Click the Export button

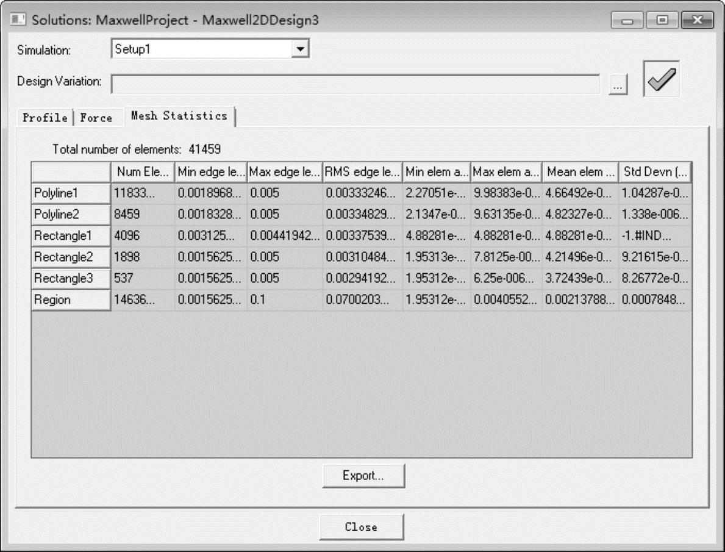[363, 476]
